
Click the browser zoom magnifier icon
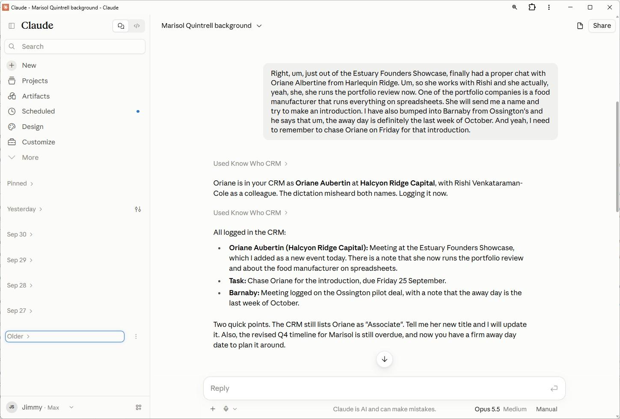(515, 7)
